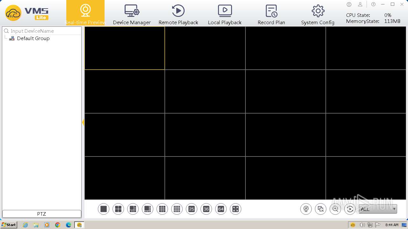The height and width of the screenshot is (229, 408).
Task: Open Windows Start menu
Action: pos(9,225)
